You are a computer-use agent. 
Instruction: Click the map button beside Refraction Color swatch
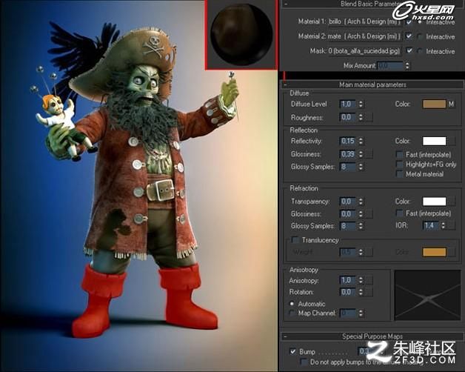pos(452,202)
